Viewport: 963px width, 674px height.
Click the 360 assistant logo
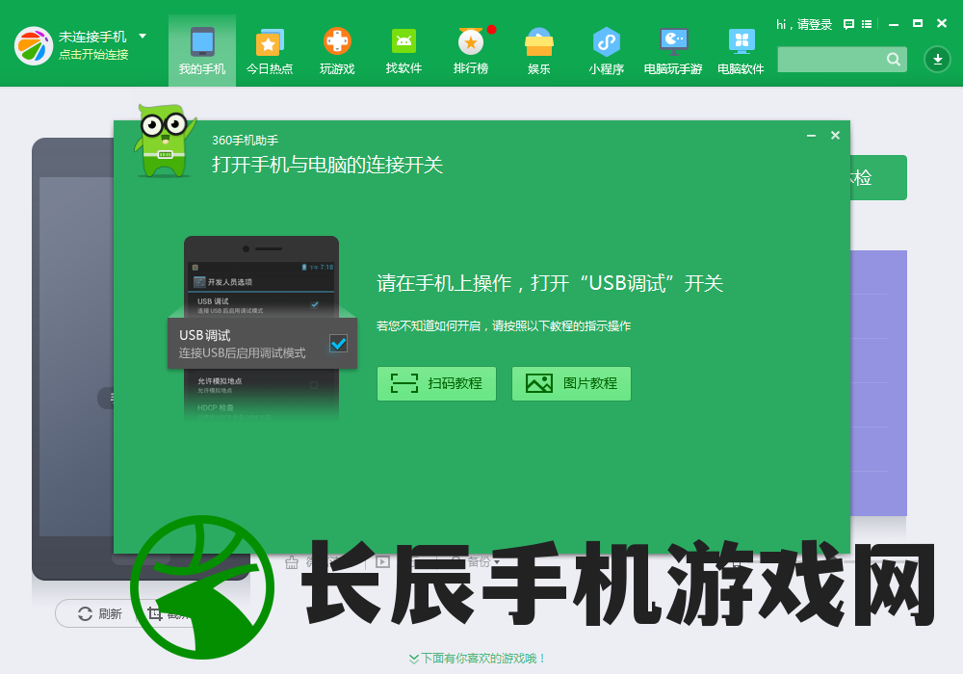tap(33, 46)
